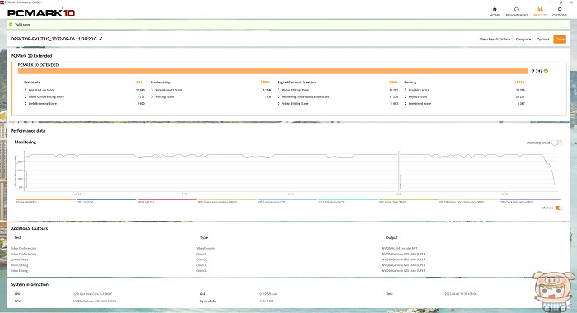Open the info button on valid score bar
The width and height of the screenshot is (577, 313).
click(565, 24)
